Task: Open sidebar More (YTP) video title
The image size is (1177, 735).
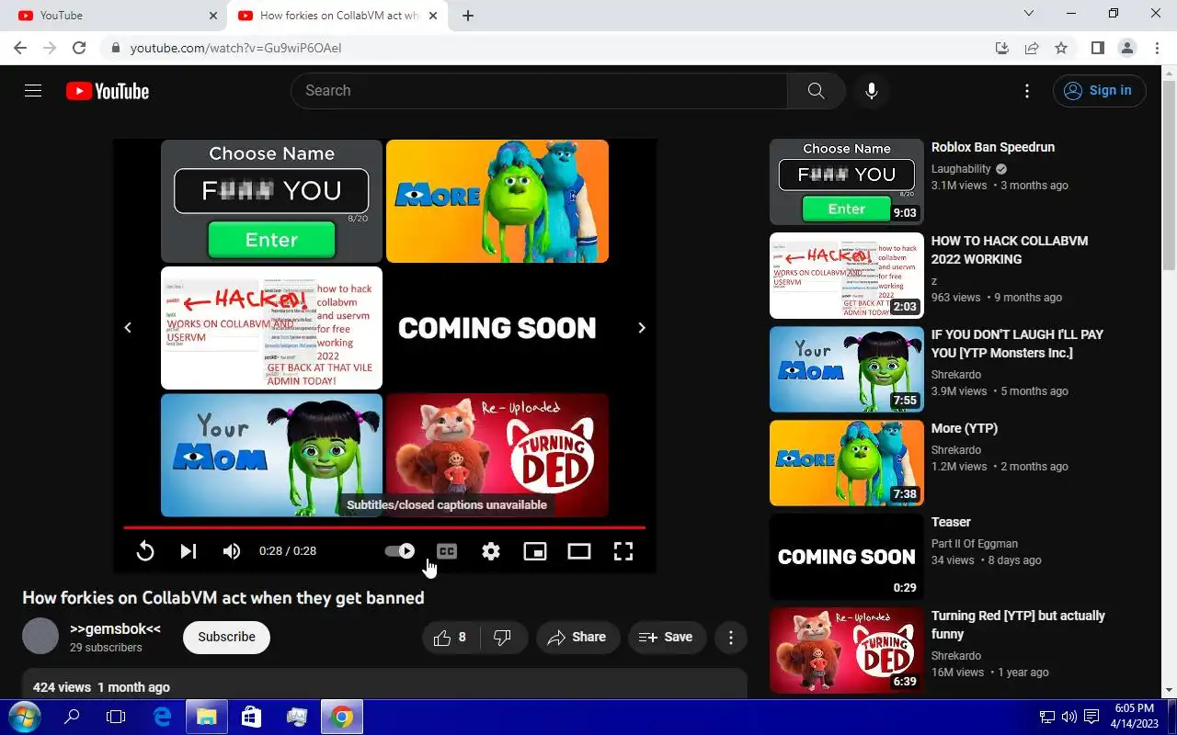Action: pos(965,428)
